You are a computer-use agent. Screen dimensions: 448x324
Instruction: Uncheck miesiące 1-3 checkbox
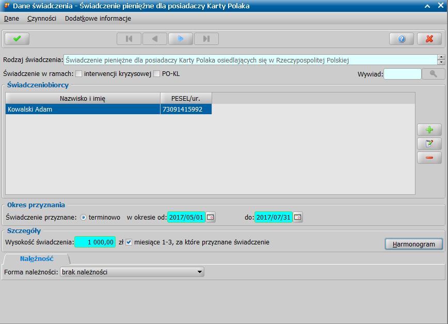(129, 242)
